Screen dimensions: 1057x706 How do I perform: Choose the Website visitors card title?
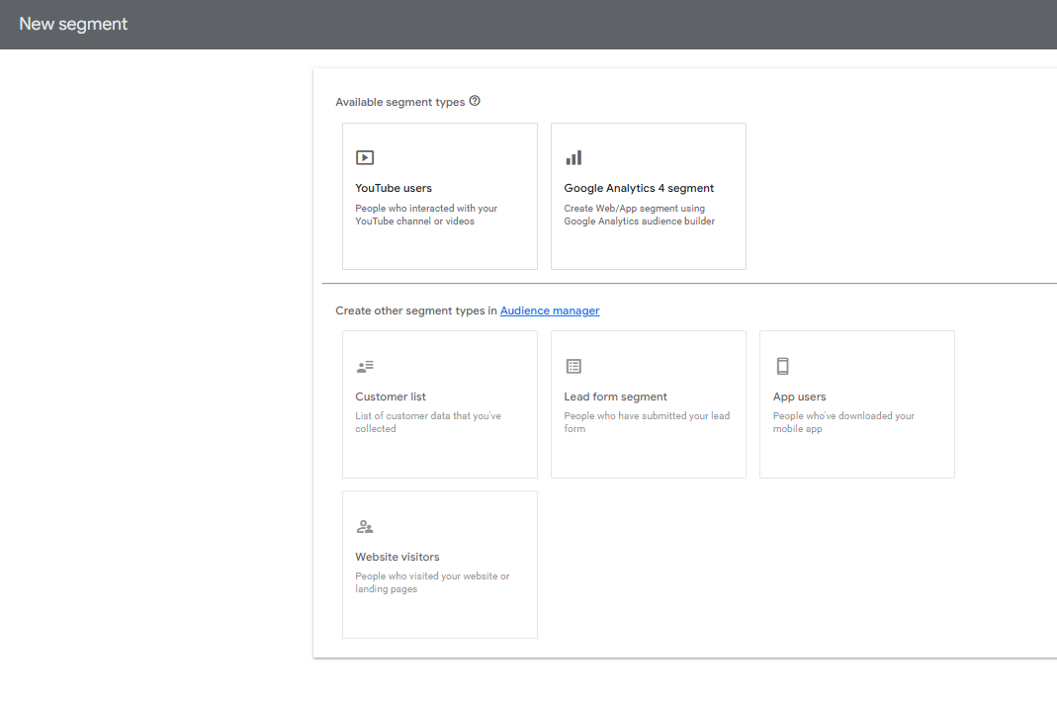click(397, 557)
